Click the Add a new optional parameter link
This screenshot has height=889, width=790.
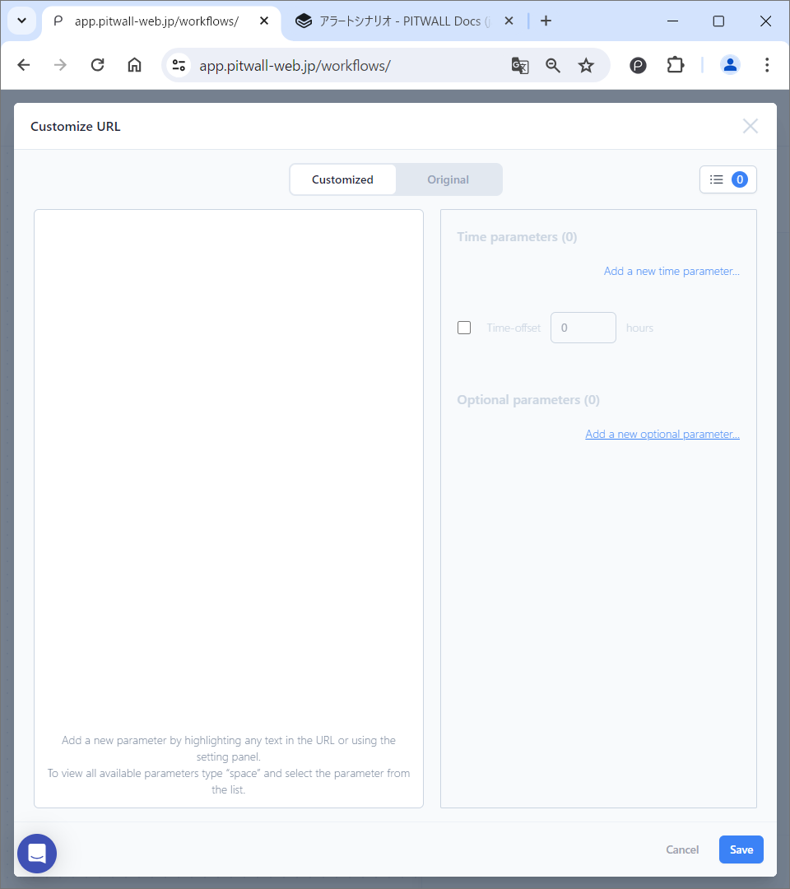(x=662, y=434)
